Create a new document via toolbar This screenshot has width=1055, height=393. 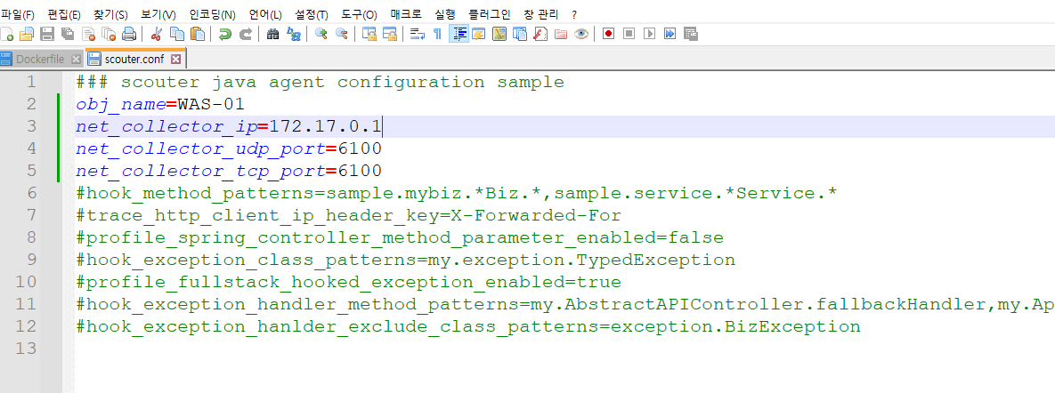7,34
